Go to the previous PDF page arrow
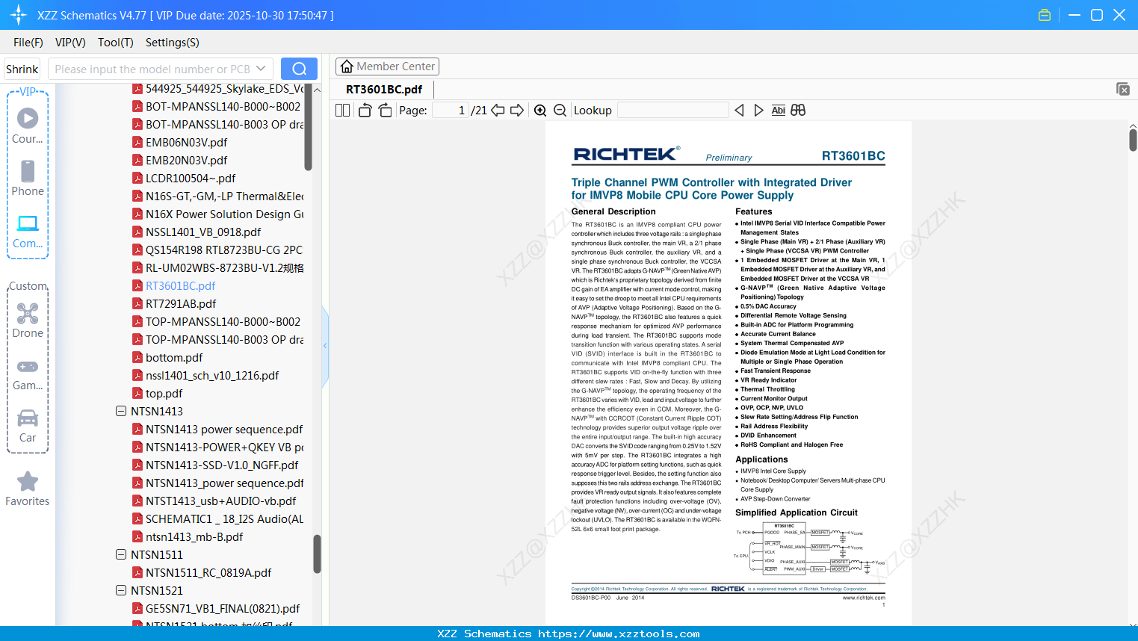Viewport: 1138px width, 641px height. (x=498, y=111)
